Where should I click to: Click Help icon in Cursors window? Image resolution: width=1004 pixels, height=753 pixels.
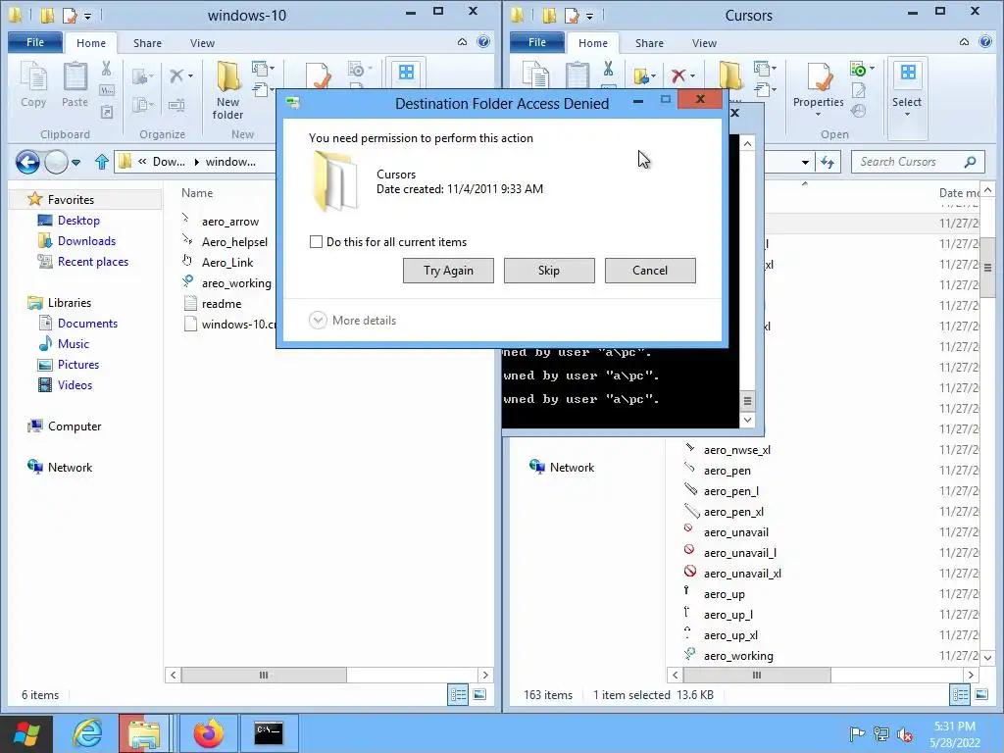pos(985,42)
